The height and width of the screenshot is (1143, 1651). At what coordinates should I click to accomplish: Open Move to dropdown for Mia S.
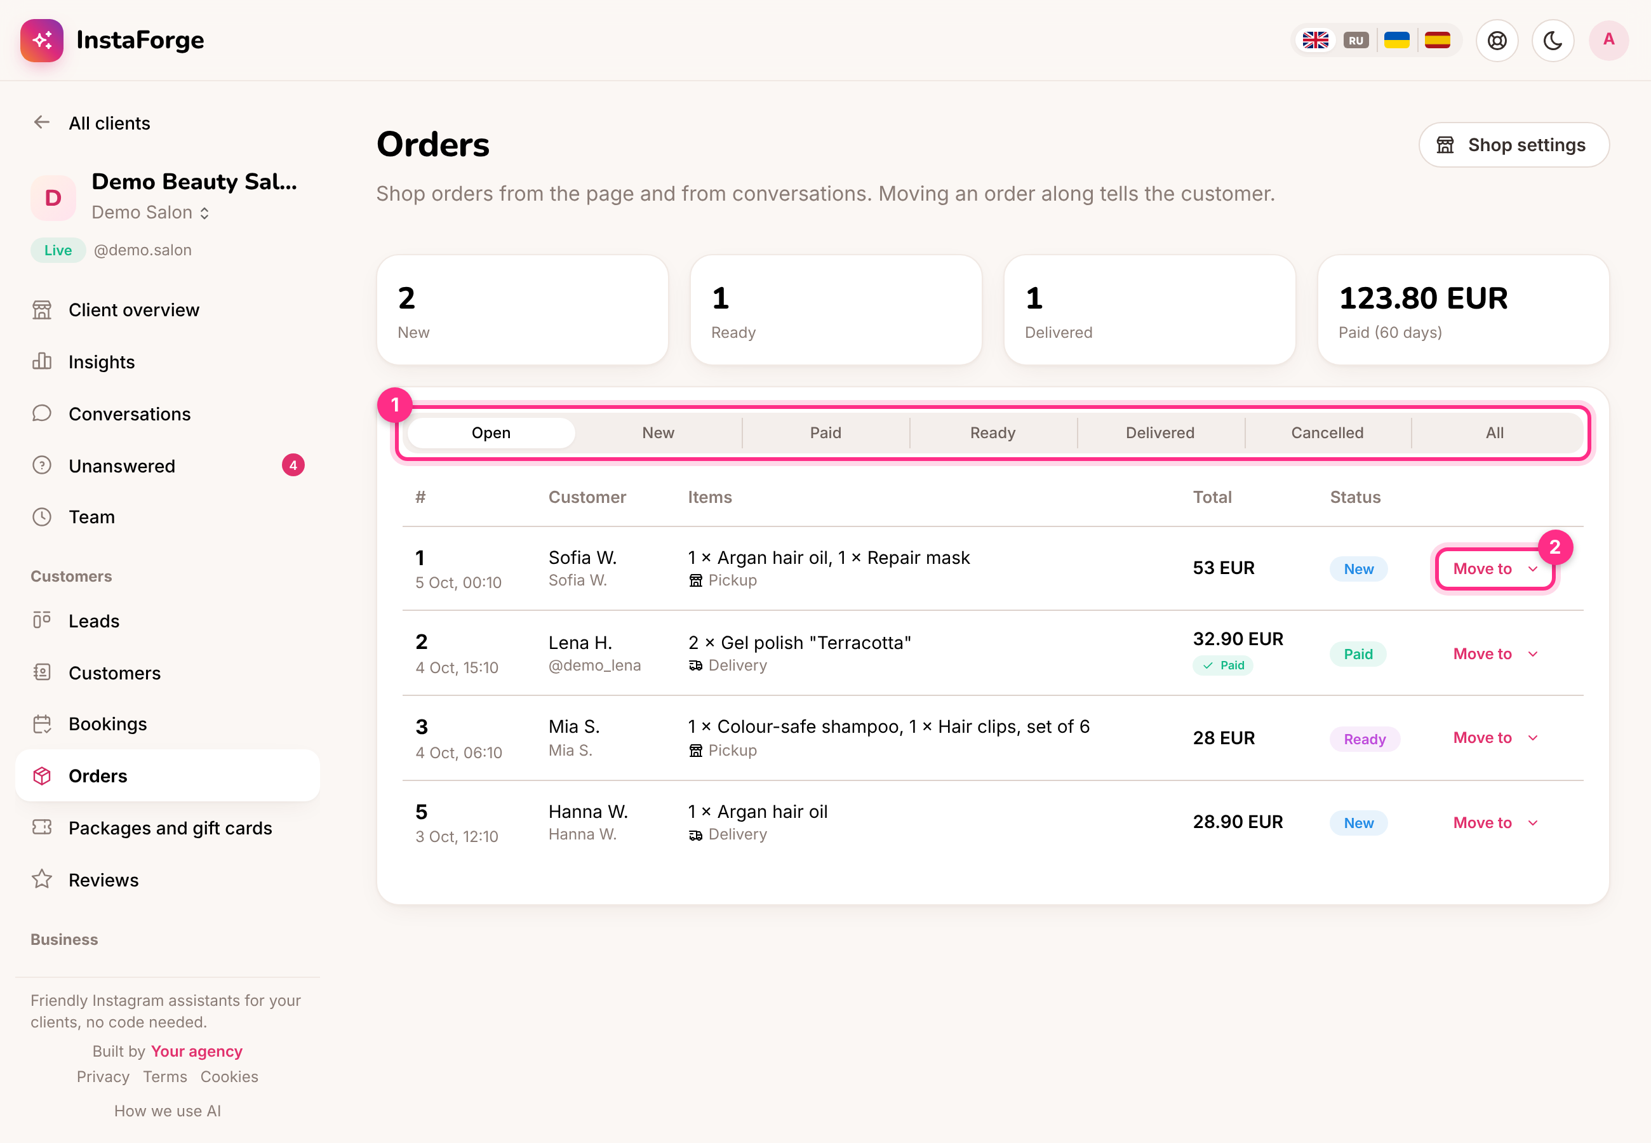(1495, 738)
